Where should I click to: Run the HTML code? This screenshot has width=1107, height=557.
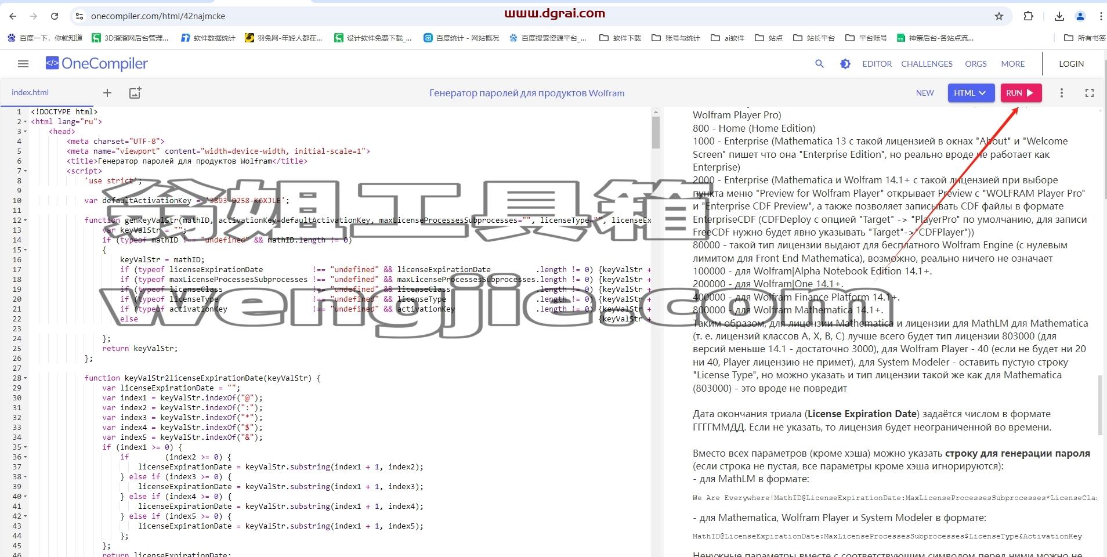1021,93
